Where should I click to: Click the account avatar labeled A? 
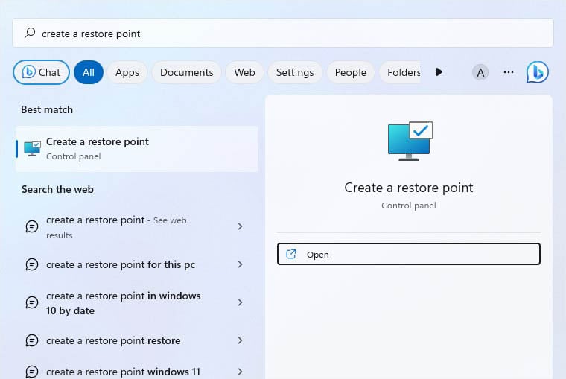(480, 72)
